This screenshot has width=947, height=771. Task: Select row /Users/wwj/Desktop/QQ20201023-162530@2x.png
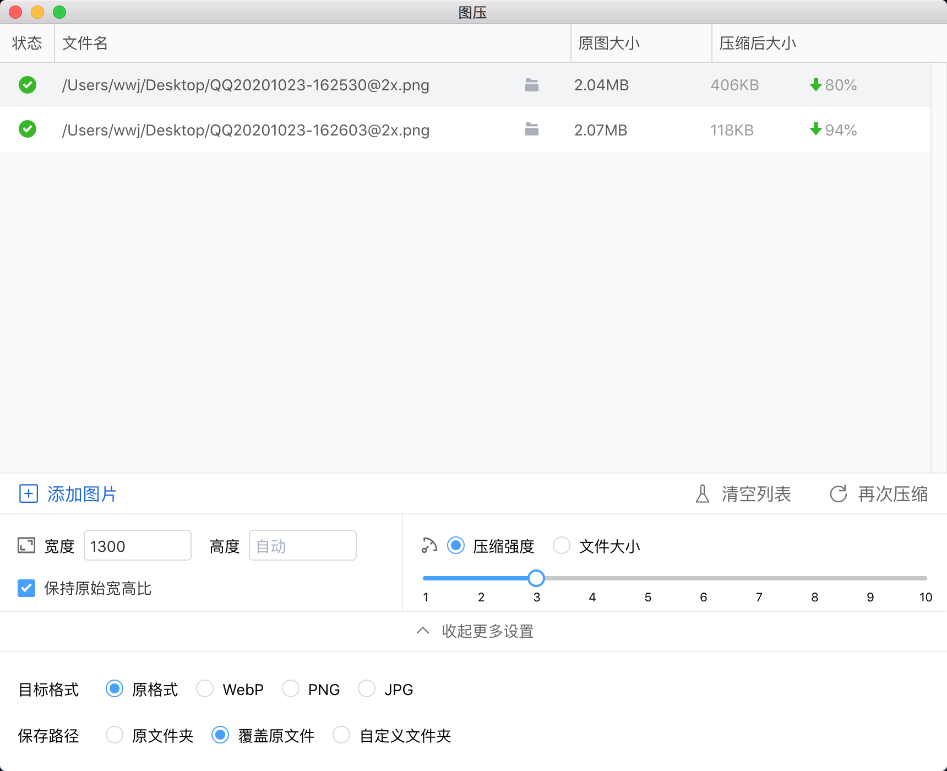(x=465, y=85)
